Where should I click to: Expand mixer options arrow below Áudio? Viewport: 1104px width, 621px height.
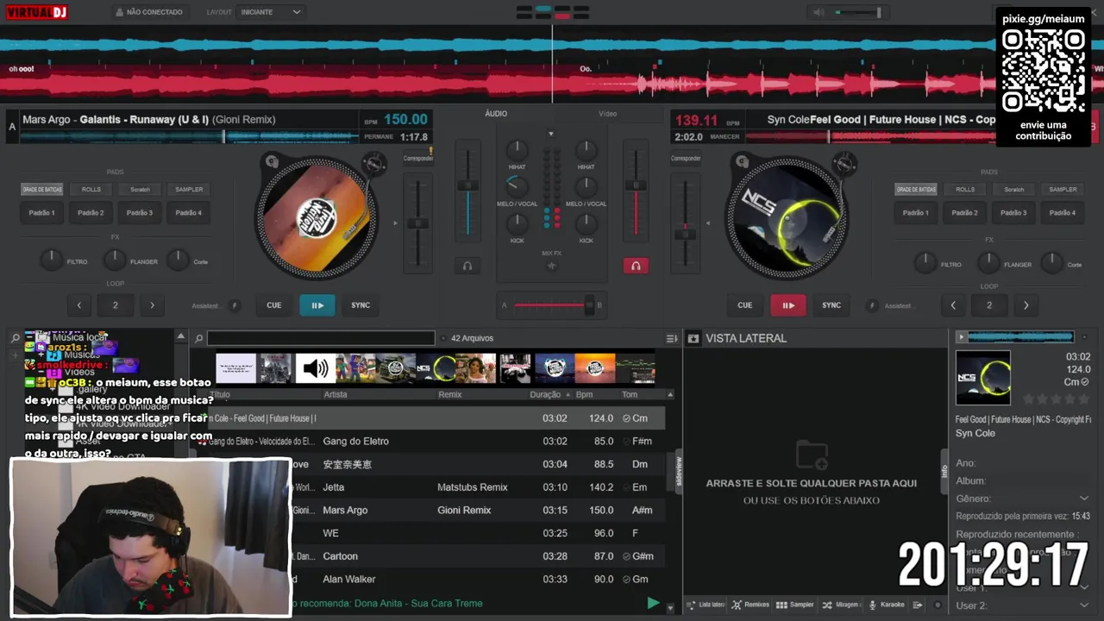[551, 134]
